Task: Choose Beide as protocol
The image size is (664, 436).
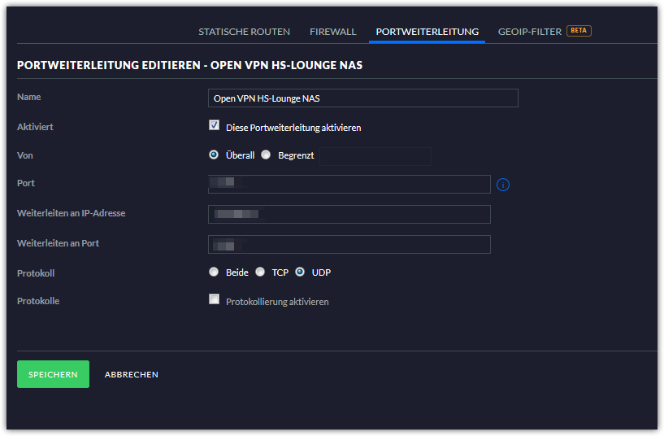Action: click(x=214, y=272)
